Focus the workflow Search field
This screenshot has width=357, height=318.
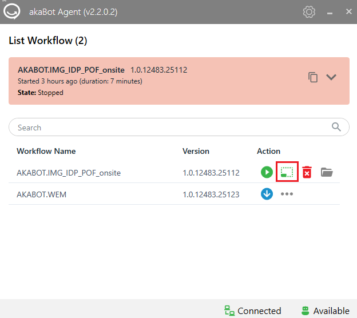178,127
